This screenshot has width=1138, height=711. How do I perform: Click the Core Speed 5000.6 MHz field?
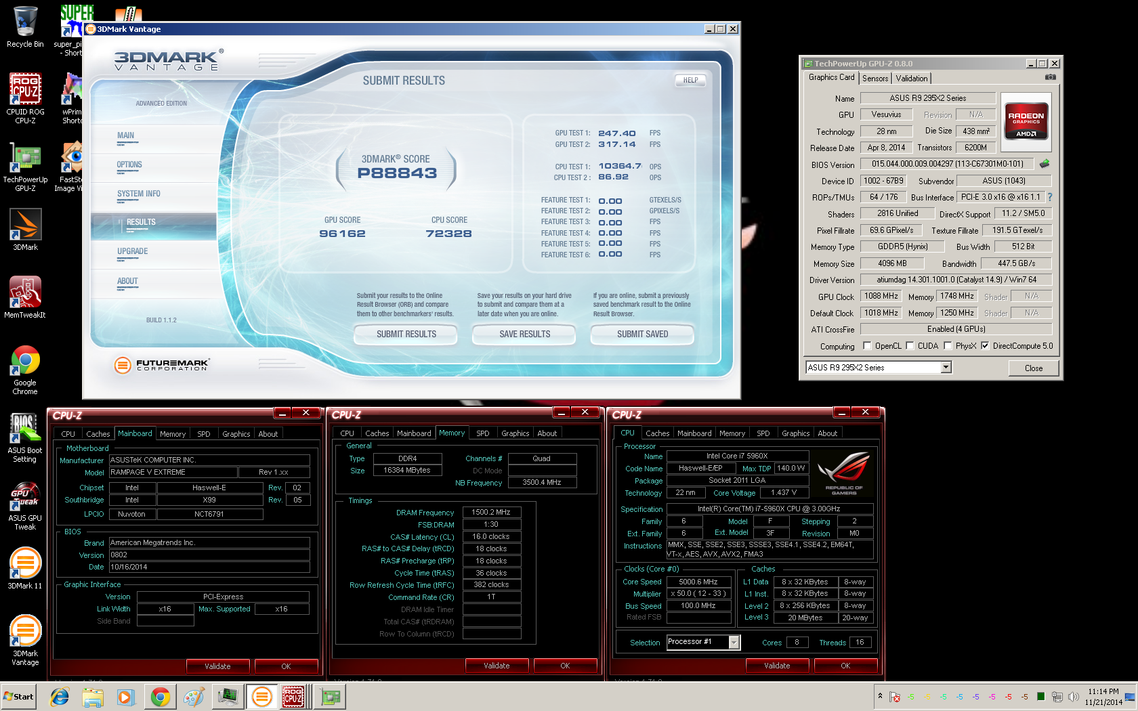tap(698, 582)
